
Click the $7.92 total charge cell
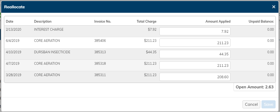152,29
